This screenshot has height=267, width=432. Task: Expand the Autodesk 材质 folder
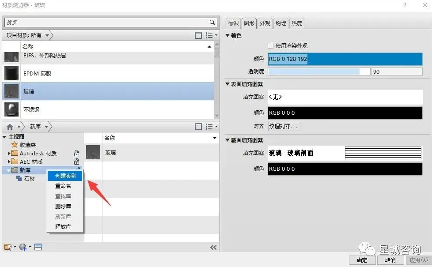[9, 153]
